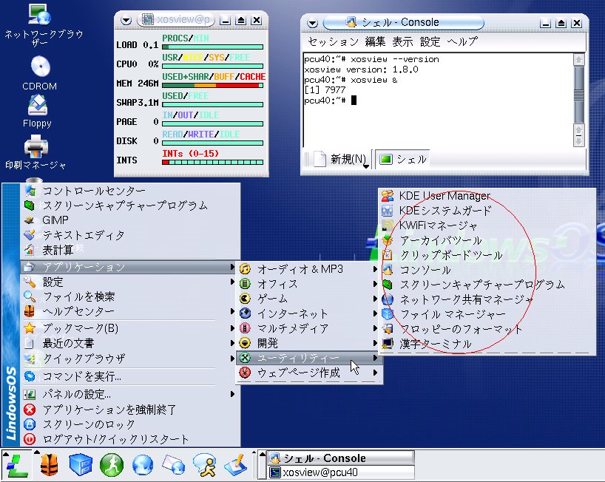Open KWiFiマネージャ utility
605x482 pixels.
487,225
